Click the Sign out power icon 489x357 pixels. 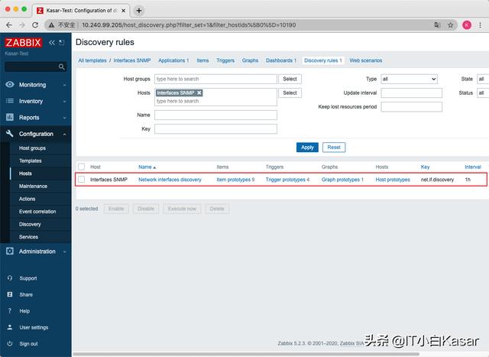(10, 343)
